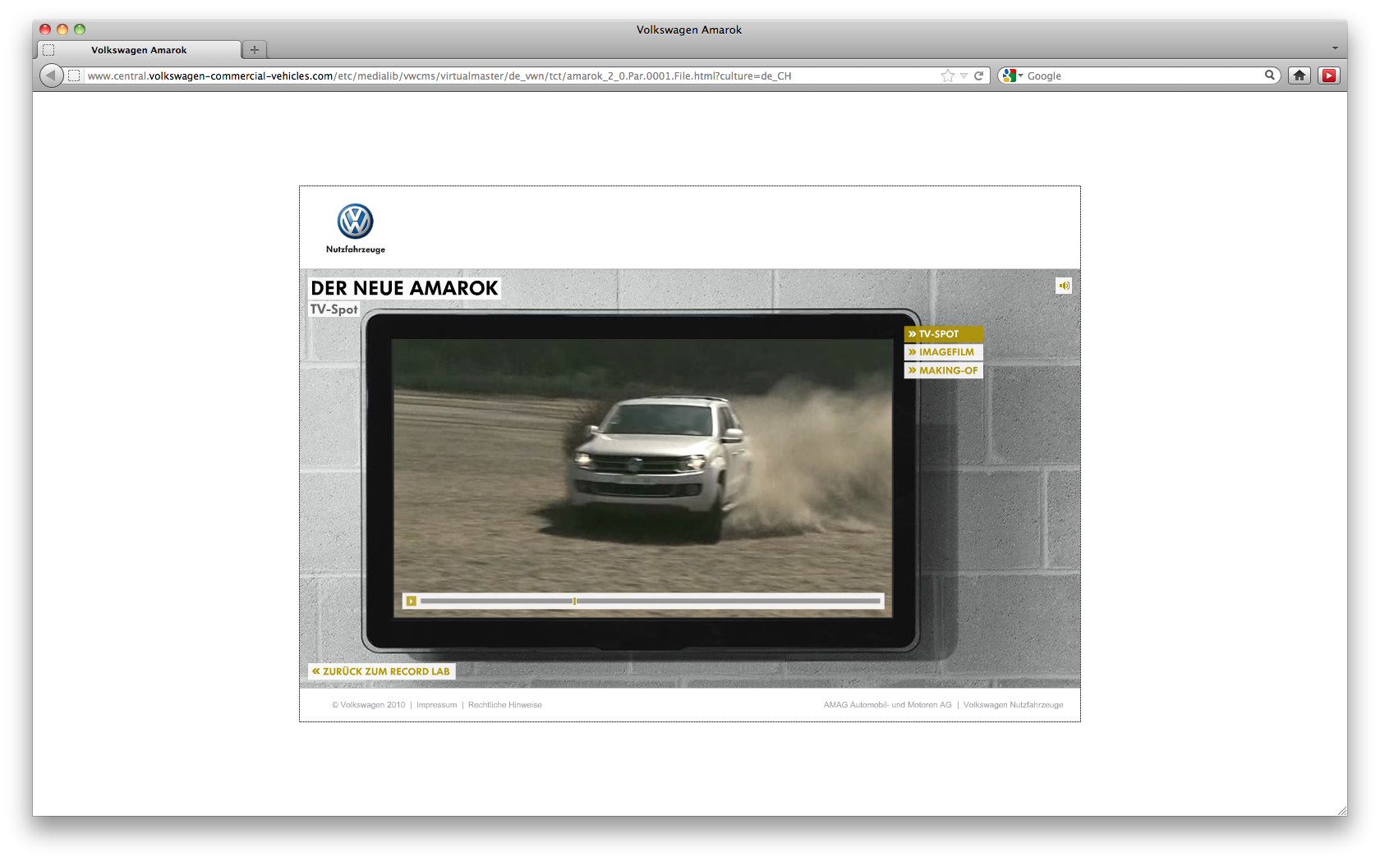Open the URL history dropdown arrow
Viewport: 1380px width, 861px height.
pyautogui.click(x=964, y=76)
